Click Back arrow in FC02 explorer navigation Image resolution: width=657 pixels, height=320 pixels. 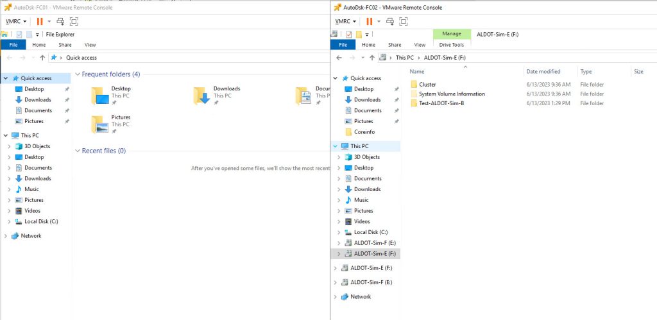[x=339, y=58]
